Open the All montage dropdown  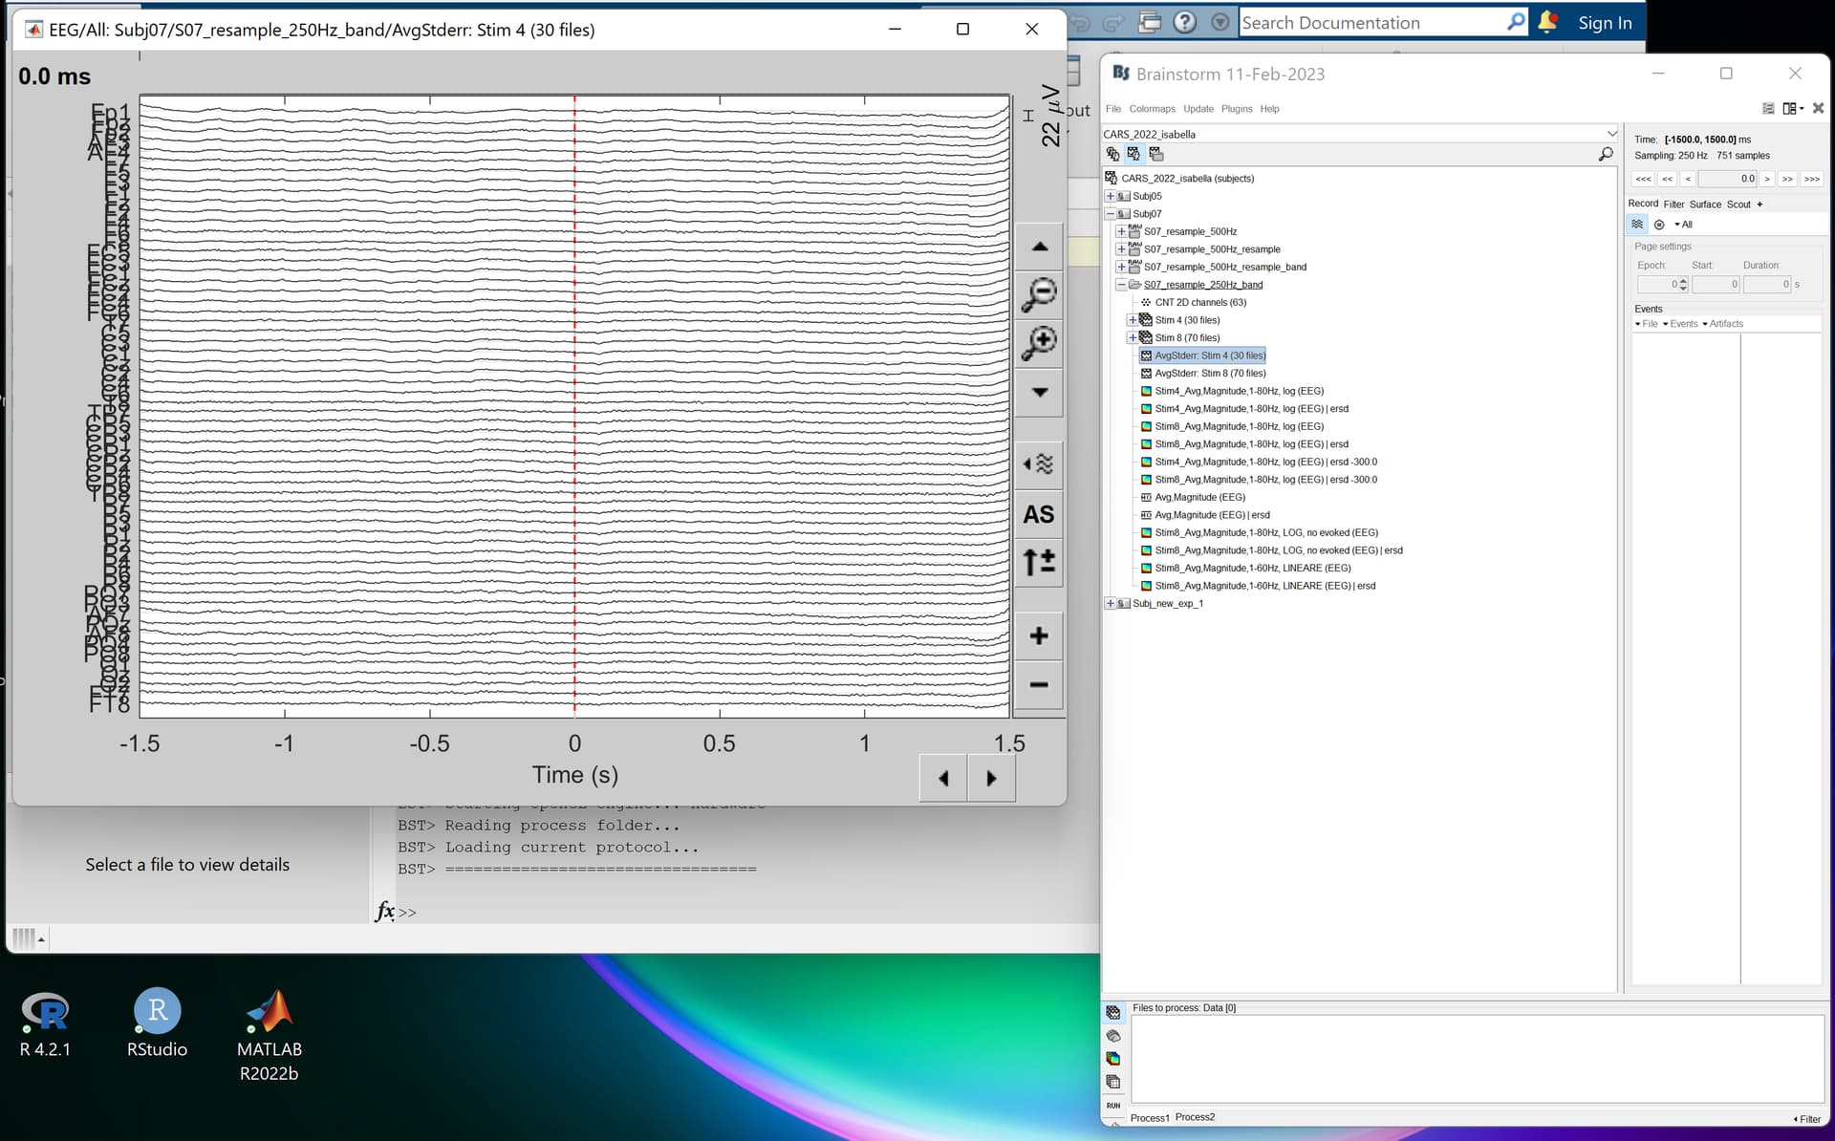click(x=1684, y=225)
